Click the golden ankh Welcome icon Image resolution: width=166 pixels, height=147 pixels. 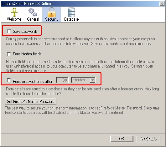tap(14, 12)
